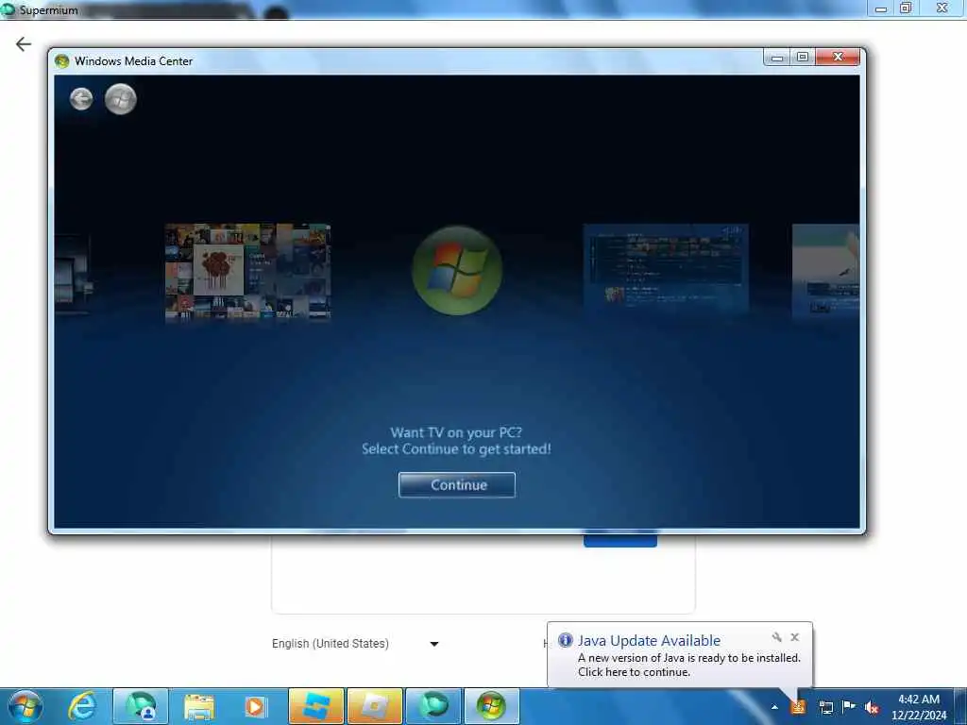Click the Continue button in Media Center

pyautogui.click(x=457, y=485)
